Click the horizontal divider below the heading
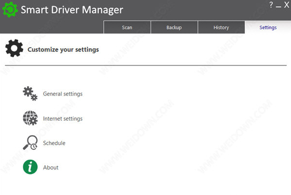Image resolution: width=291 pixels, height=195 pixels. click(146, 65)
